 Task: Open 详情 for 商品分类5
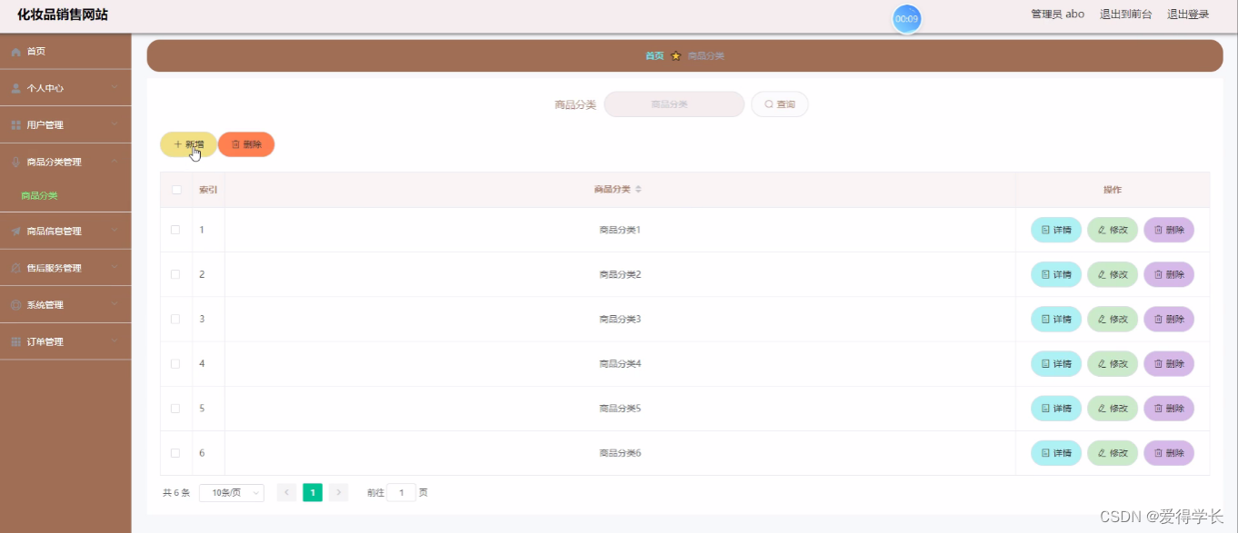(x=1056, y=408)
